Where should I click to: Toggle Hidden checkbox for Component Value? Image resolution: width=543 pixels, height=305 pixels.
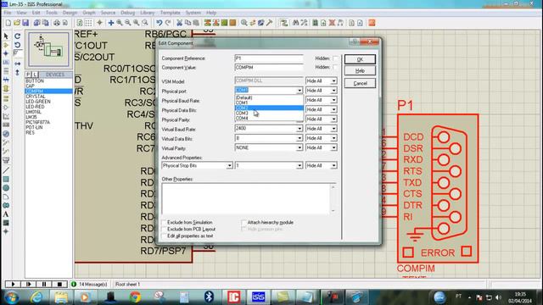pyautogui.click(x=335, y=67)
